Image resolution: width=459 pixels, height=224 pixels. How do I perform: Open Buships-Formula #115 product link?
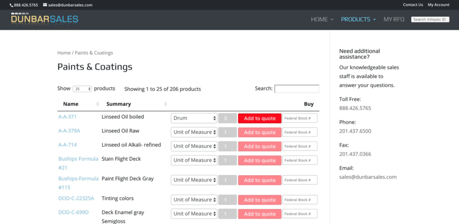point(78,183)
